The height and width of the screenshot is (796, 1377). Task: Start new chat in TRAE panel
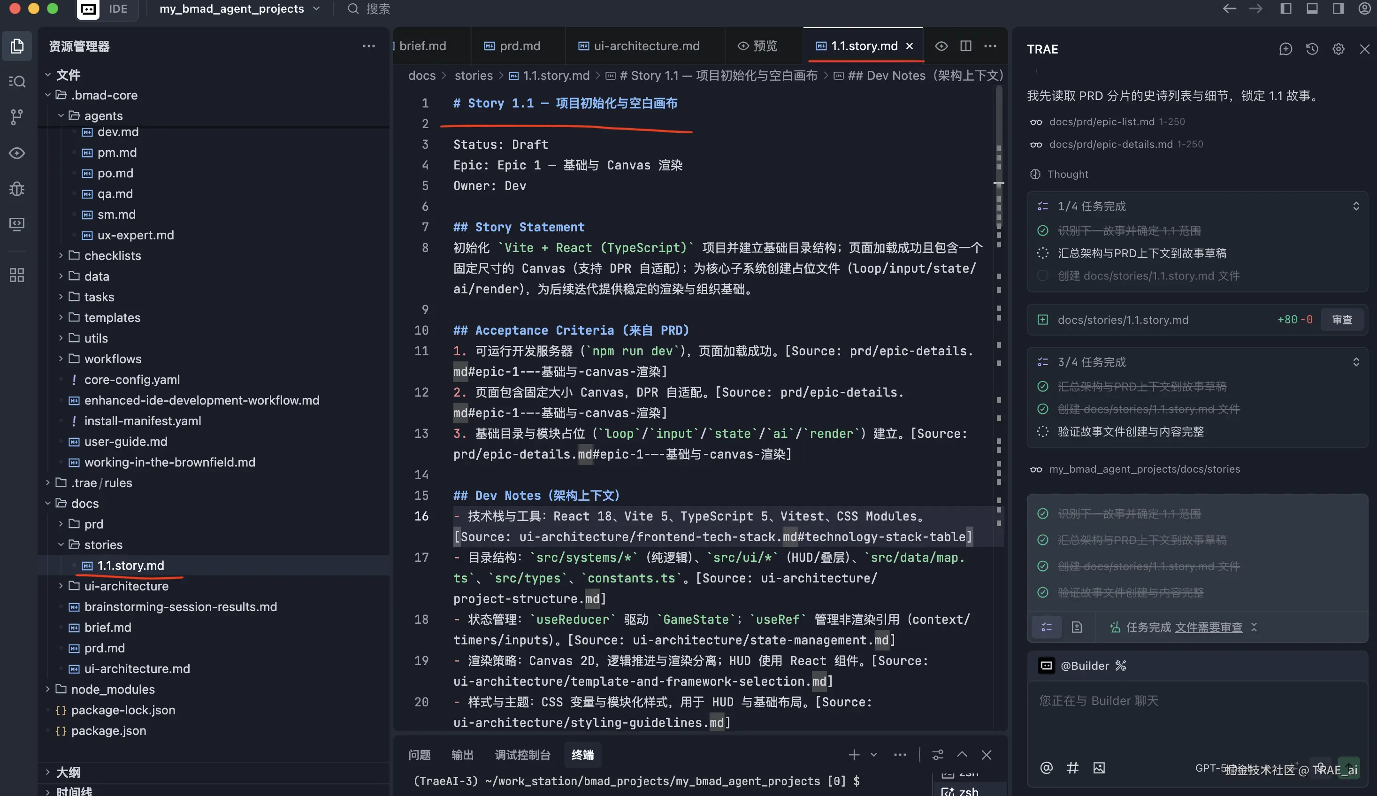point(1285,49)
